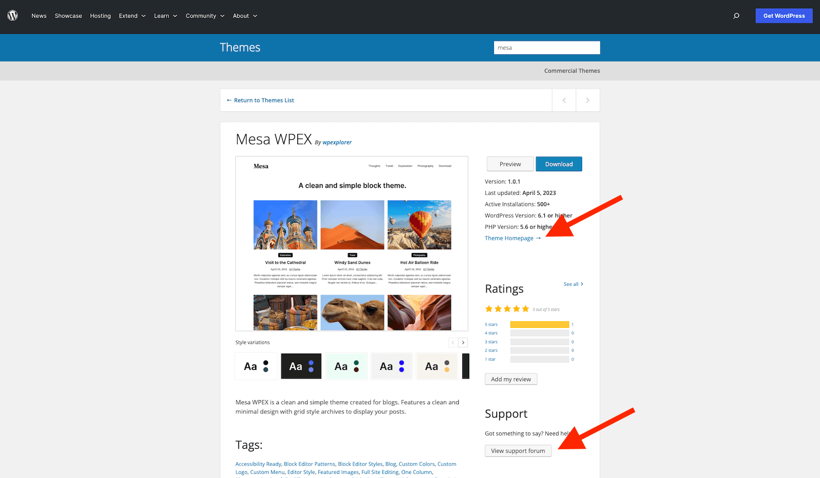Click the Themes page heading

point(240,48)
